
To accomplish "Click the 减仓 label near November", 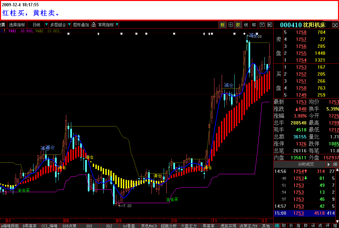I will [x=229, y=85].
